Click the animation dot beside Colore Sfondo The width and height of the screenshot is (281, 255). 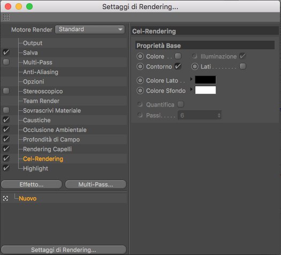[x=140, y=91]
